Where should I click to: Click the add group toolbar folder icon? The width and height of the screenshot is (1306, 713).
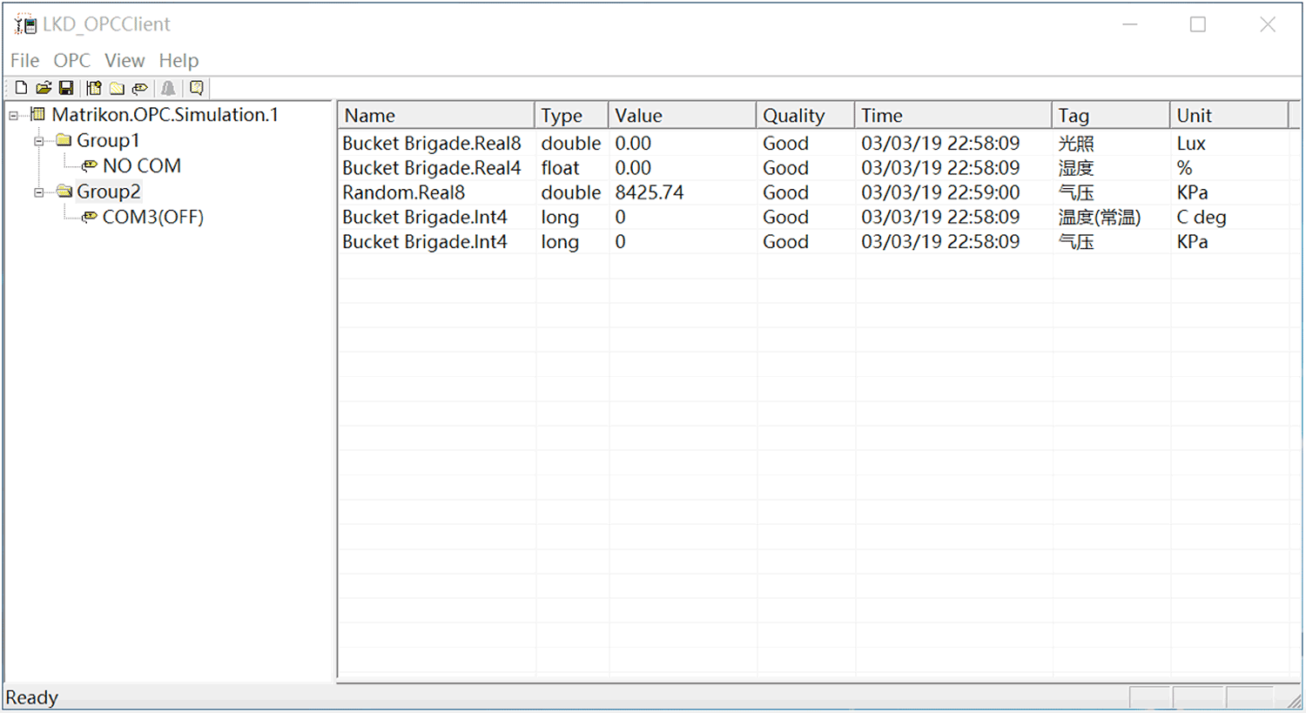tap(117, 88)
